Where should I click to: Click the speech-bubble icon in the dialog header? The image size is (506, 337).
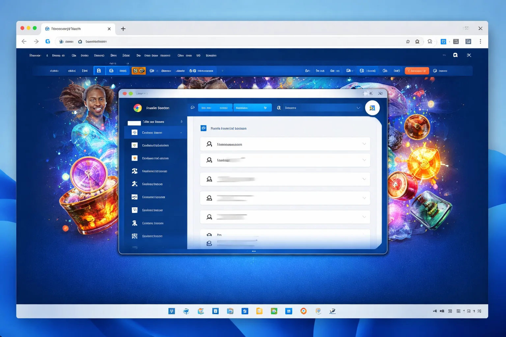pyautogui.click(x=193, y=108)
